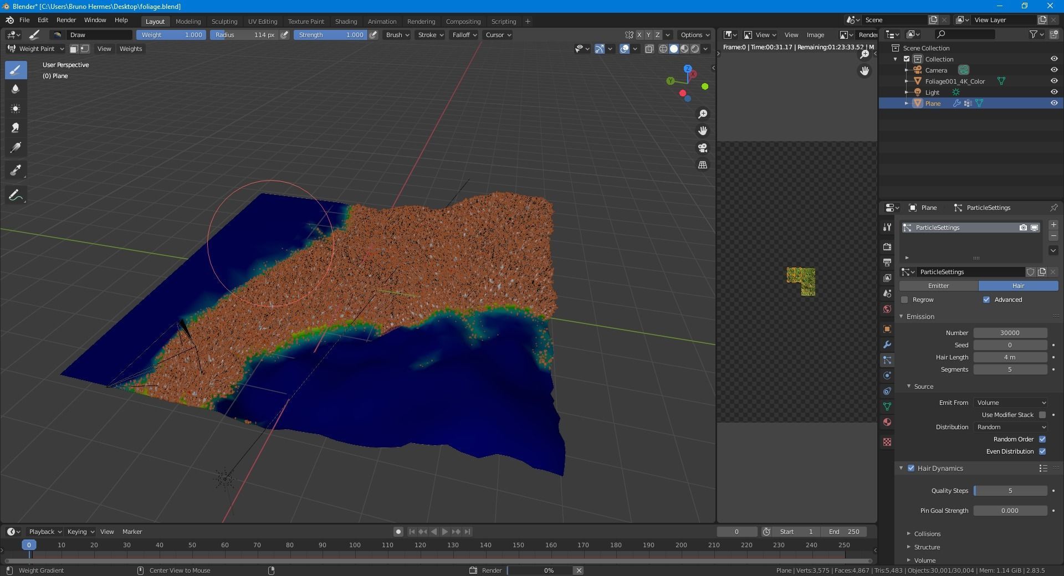Viewport: 1064px width, 576px height.
Task: Hide Foliage001_4K_Color in the outliner
Action: click(1054, 81)
